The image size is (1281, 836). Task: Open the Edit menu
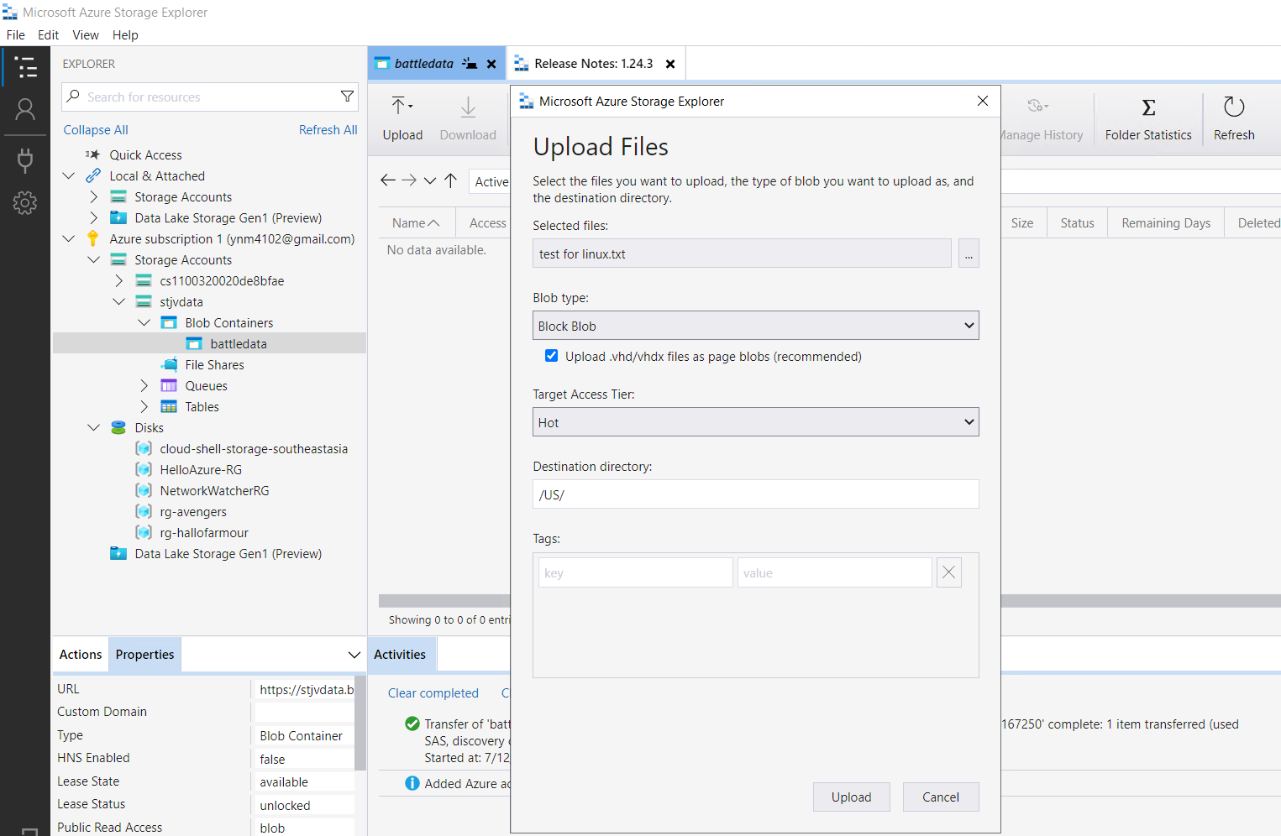point(48,34)
